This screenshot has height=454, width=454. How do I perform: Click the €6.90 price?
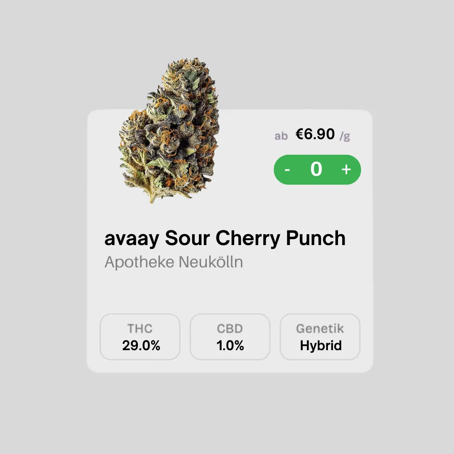[x=315, y=134]
